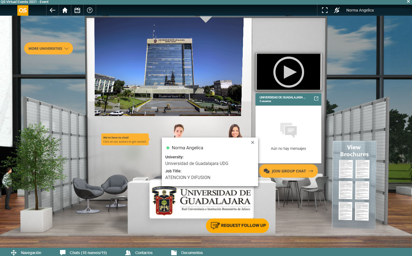Viewport: 412px width, 256px height.
Task: Toggle the muted sound icon
Action: (x=337, y=10)
